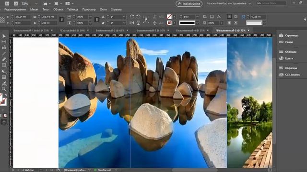Open the zoom level 75% dropdown

36,3
